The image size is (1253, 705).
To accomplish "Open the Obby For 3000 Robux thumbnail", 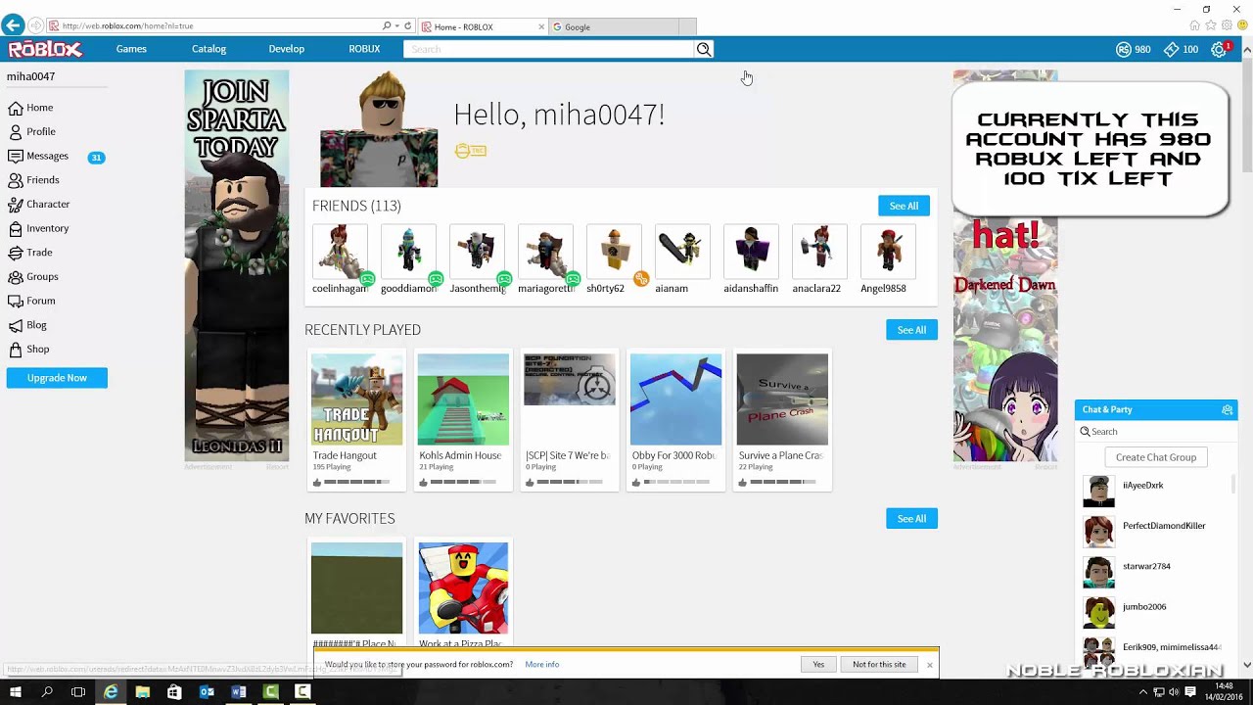I will (675, 399).
